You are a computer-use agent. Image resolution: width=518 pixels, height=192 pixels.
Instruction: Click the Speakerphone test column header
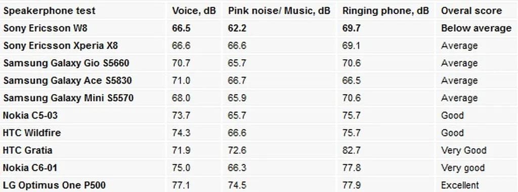tap(49, 11)
